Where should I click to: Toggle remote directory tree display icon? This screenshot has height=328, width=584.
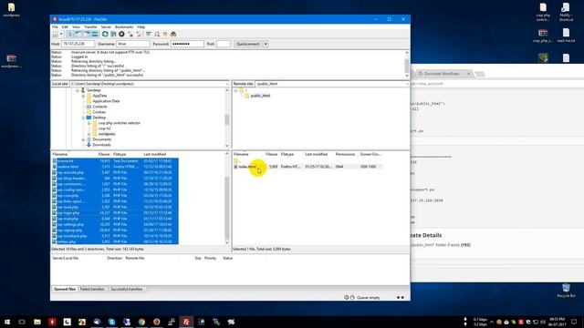(x=87, y=35)
